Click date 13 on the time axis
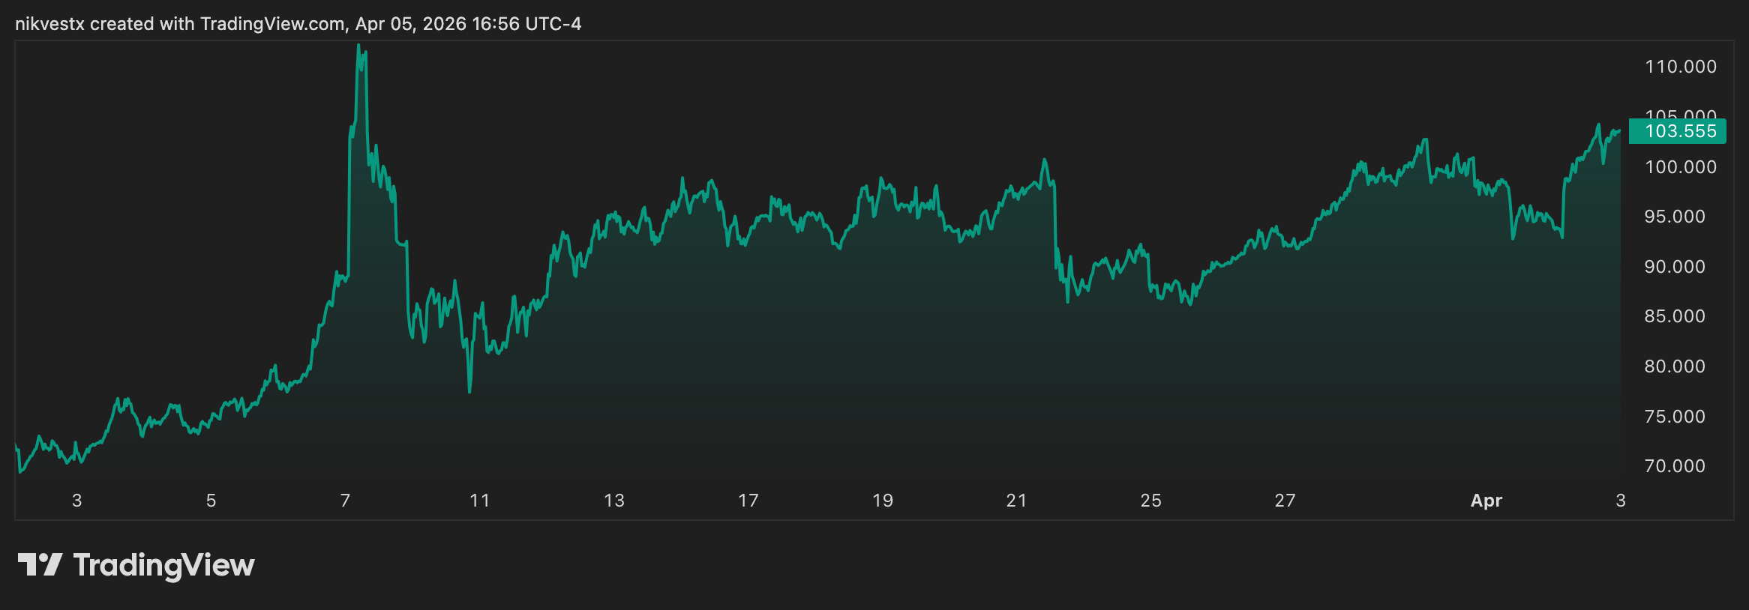Viewport: 1749px width, 610px height. (x=613, y=501)
